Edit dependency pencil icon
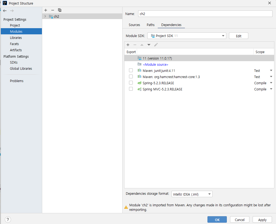This screenshot has width=276, height=224. (x=156, y=45)
